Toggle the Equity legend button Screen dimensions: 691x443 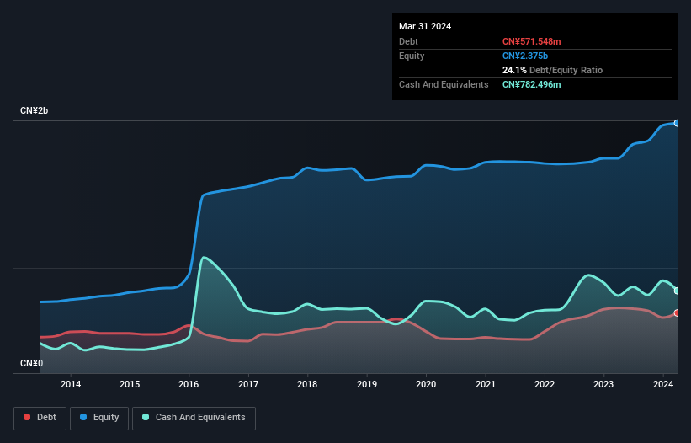point(99,418)
